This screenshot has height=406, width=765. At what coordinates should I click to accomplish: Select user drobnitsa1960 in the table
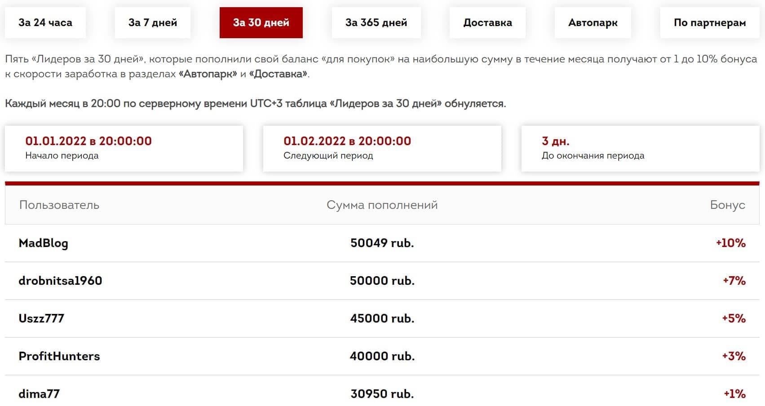[x=60, y=281]
